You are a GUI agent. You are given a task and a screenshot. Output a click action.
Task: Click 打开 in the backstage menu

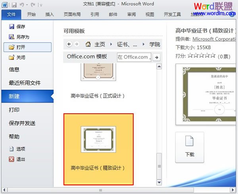point(27,47)
